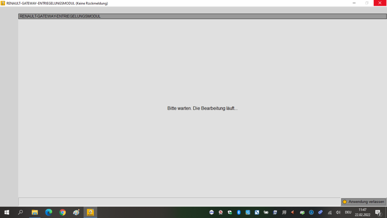Open the system volume control
This screenshot has height=218, width=387.
[338, 212]
